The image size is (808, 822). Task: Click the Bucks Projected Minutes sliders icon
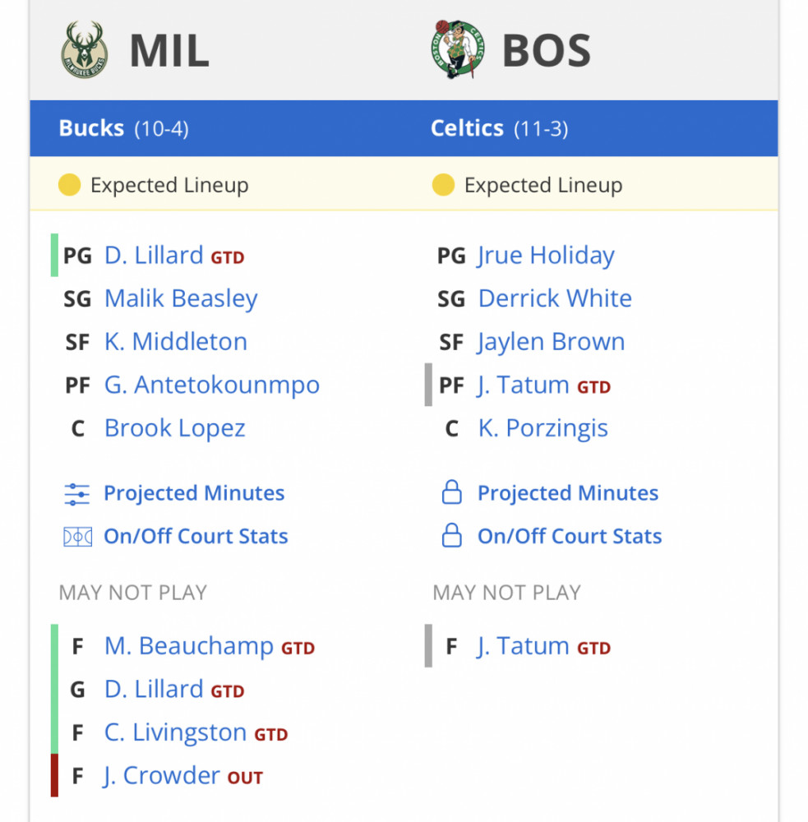tap(77, 494)
